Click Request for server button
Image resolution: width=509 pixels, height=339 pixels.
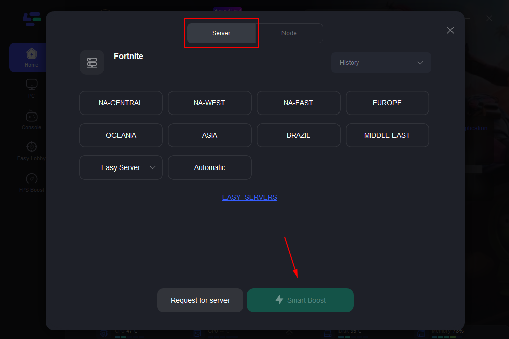pyautogui.click(x=200, y=300)
